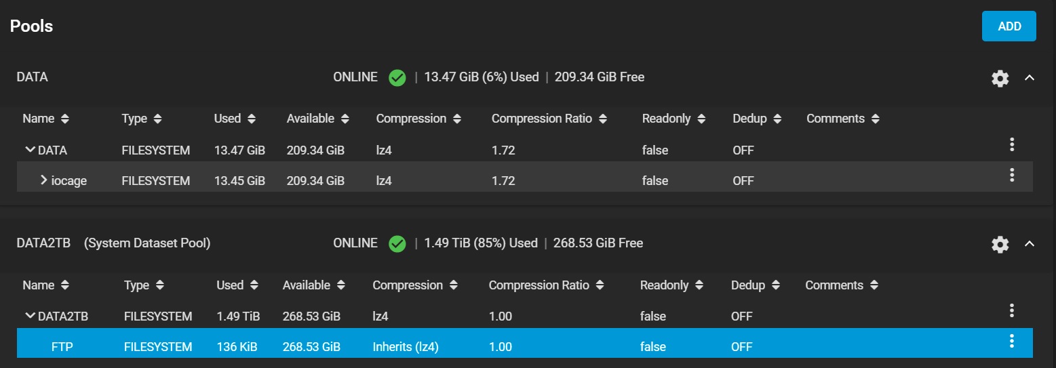
Task: Collapse the DATA2TB pool panel chevron
Action: click(1029, 244)
